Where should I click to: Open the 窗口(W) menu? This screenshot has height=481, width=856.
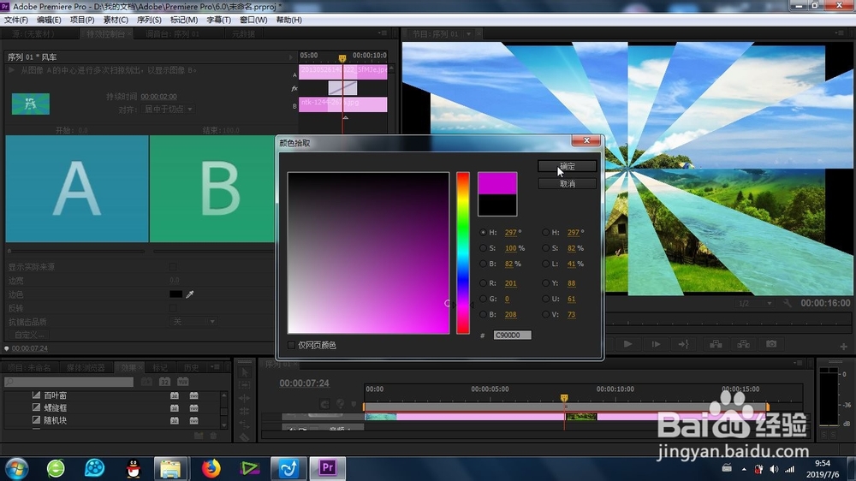[254, 20]
